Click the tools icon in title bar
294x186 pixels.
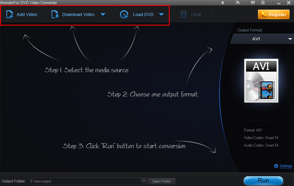tap(238, 3)
